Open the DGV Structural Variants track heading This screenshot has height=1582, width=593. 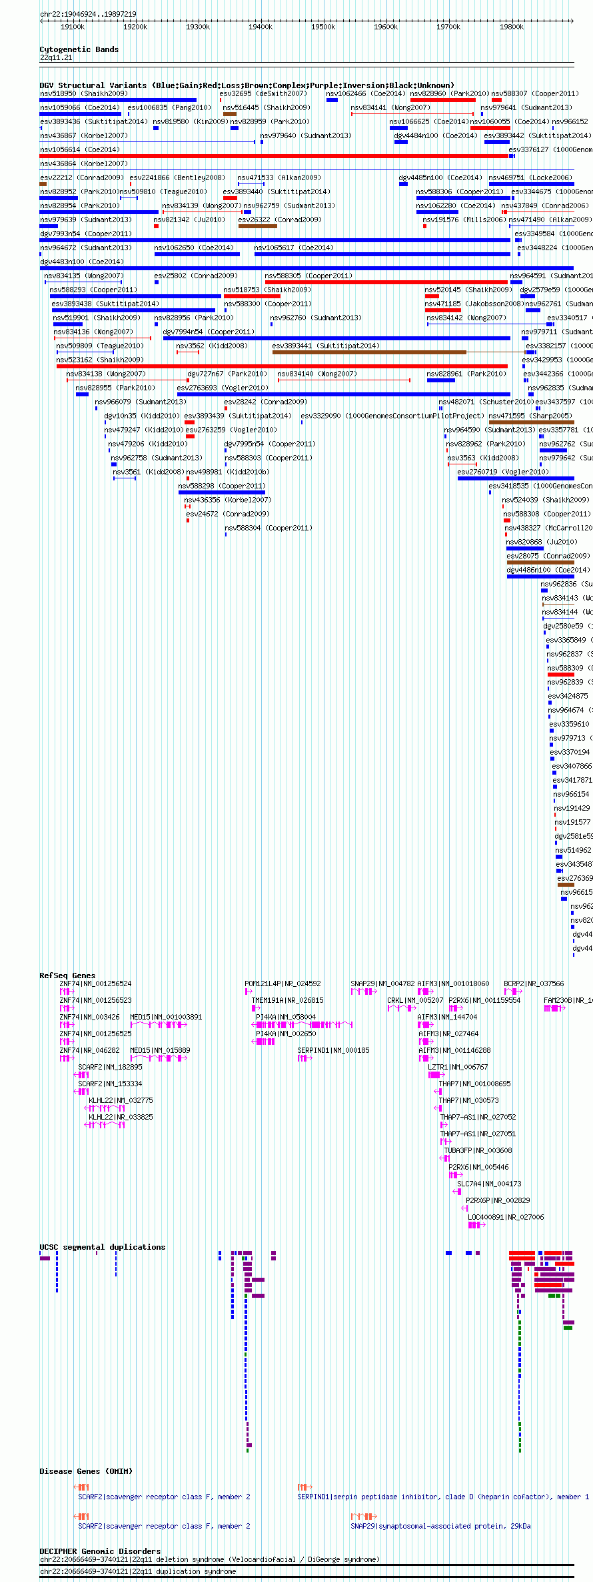click(x=247, y=85)
